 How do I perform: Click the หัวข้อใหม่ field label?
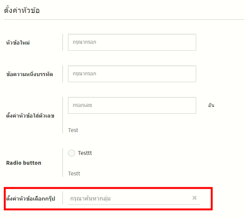(18, 43)
